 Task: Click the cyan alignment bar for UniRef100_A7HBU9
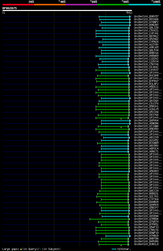118,236
